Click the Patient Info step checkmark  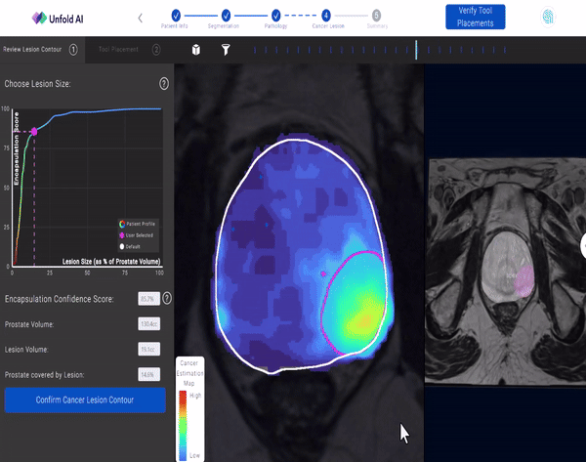(176, 16)
